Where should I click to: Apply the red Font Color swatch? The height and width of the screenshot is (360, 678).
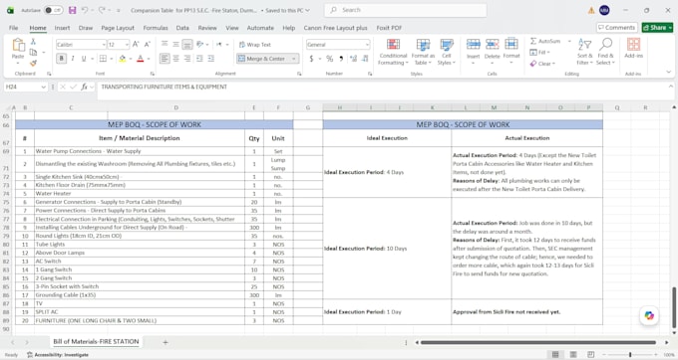[x=141, y=59]
